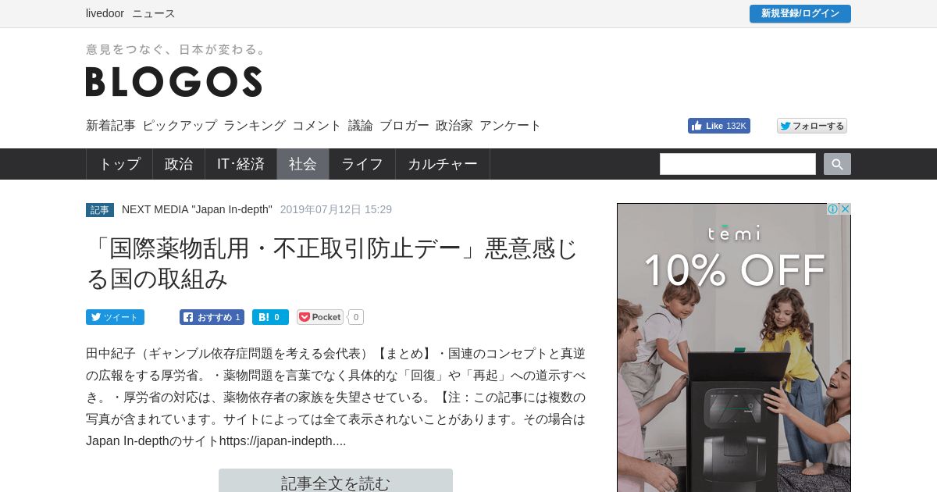Click the Hatena Bookmark B! button
The height and width of the screenshot is (492, 937).
pos(270,317)
